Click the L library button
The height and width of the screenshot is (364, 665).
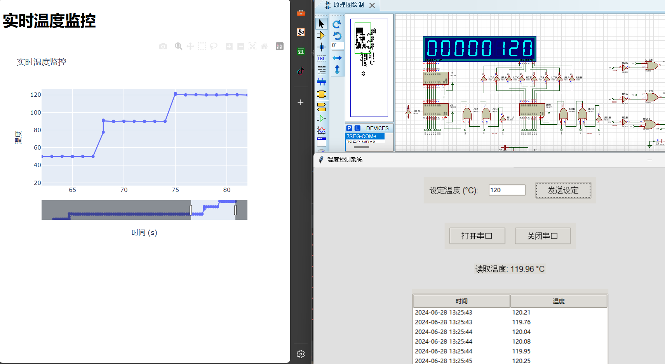(x=358, y=128)
